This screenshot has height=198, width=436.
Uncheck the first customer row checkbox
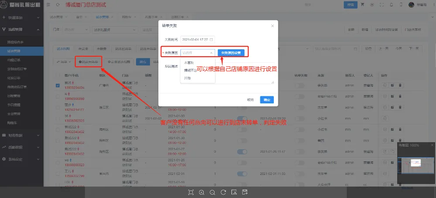(x=58, y=85)
